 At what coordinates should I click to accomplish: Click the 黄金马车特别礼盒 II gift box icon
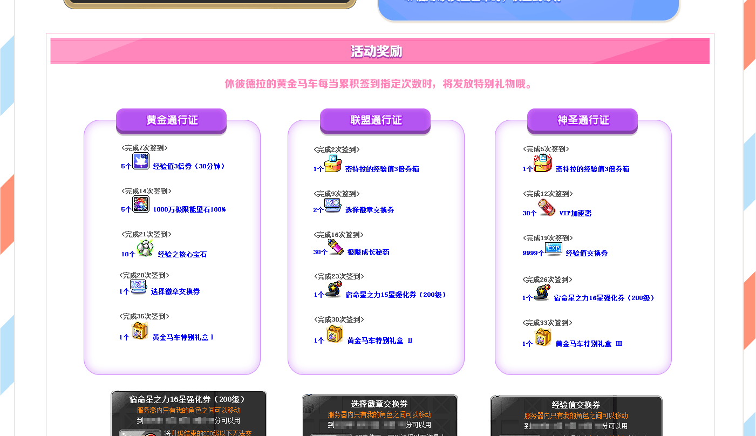coord(335,334)
